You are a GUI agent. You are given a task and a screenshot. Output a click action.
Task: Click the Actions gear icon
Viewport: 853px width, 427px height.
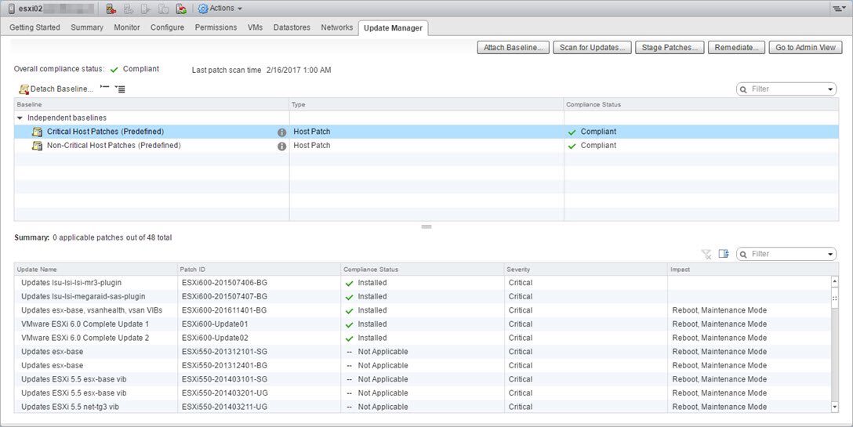203,9
